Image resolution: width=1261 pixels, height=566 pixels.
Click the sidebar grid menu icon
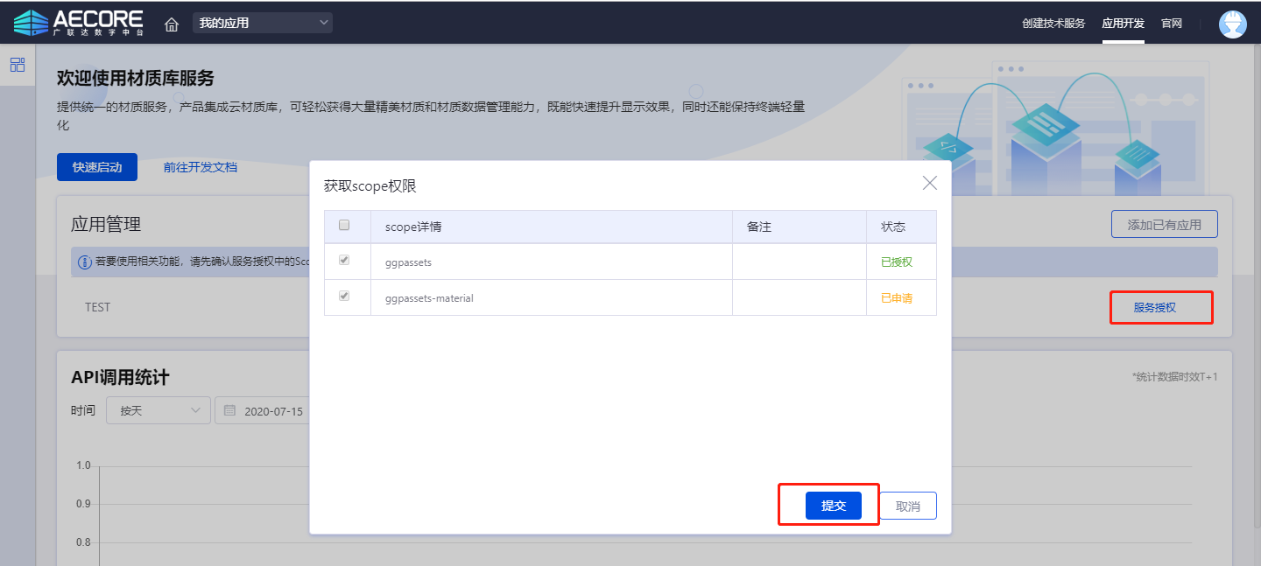18,65
